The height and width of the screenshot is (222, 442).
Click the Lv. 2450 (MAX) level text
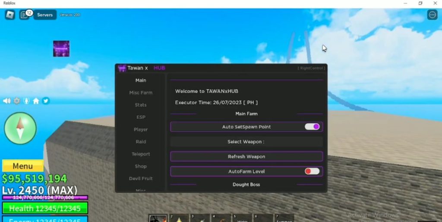click(x=39, y=190)
